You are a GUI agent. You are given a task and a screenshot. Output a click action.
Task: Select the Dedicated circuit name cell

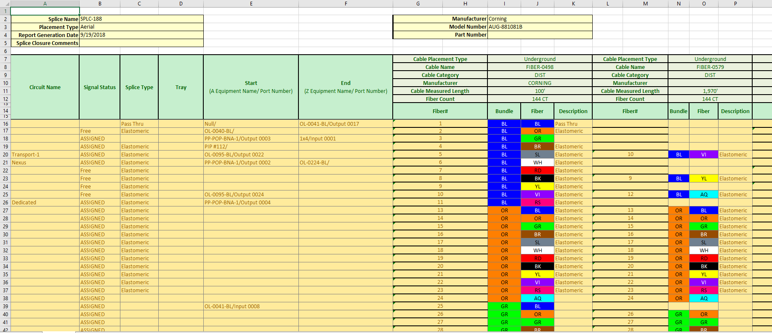click(45, 203)
